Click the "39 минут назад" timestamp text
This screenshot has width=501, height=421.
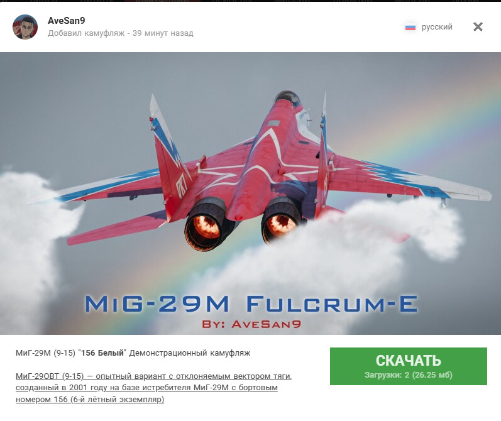pyautogui.click(x=163, y=33)
